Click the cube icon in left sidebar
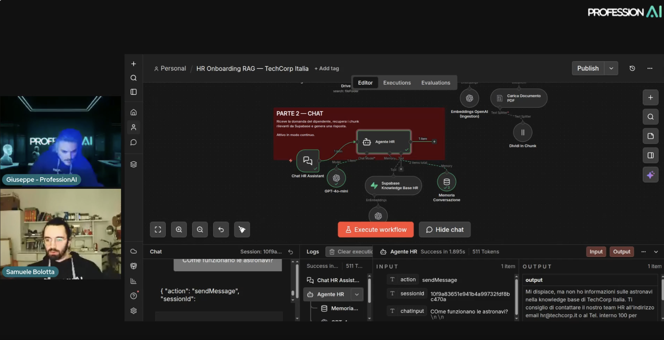The image size is (664, 340). point(134,266)
